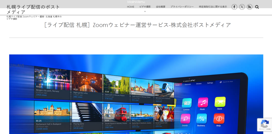Screen dimensions: 272x134
Task: Open the プライバシーポリシー page
Action: (x=182, y=7)
